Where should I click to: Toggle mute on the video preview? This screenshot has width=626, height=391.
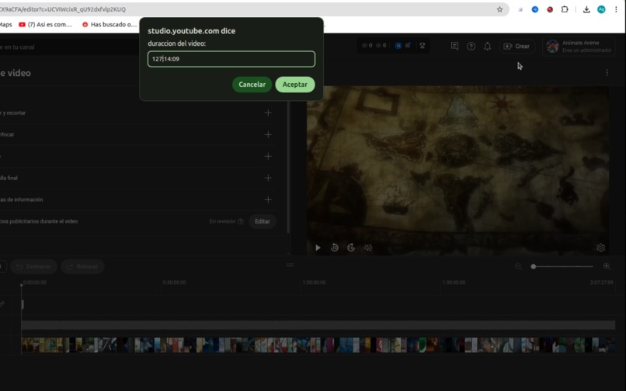pos(368,247)
